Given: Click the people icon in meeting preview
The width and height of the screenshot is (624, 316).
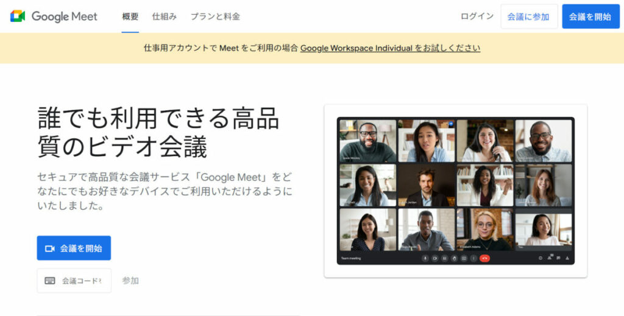Looking at the screenshot, I should point(550,258).
